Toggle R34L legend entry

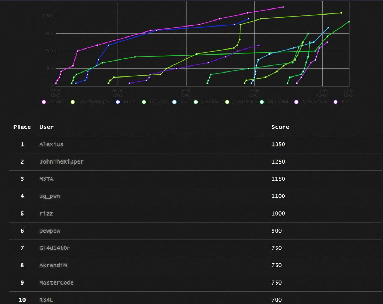click(x=342, y=102)
